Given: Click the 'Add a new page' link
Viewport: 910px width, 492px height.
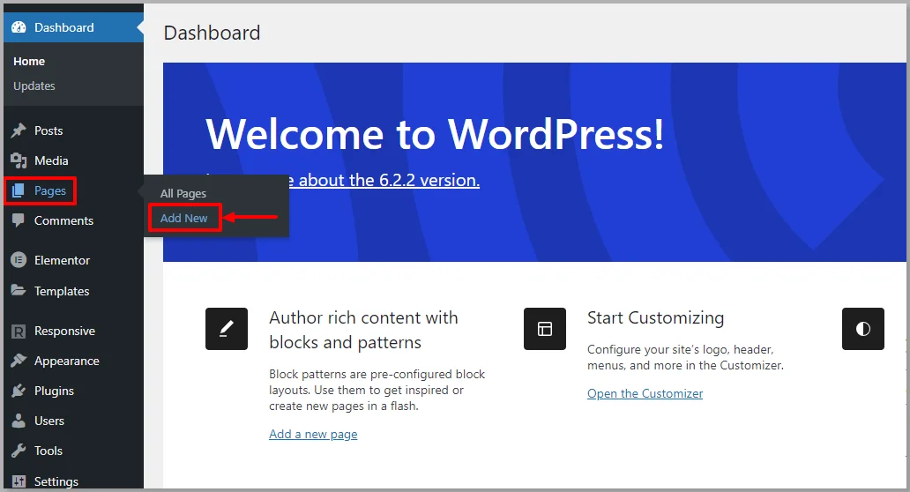Looking at the screenshot, I should click(x=313, y=434).
